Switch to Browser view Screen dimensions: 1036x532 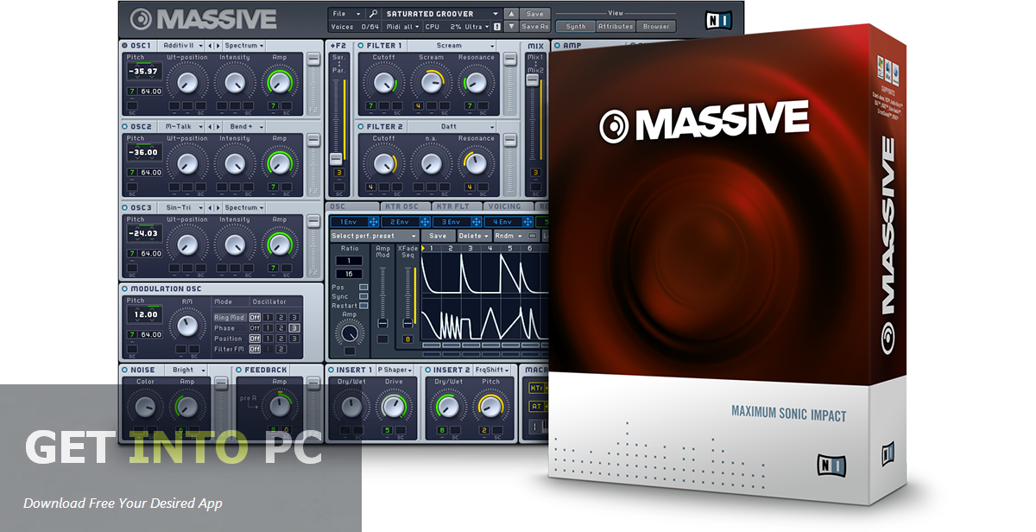[x=656, y=27]
